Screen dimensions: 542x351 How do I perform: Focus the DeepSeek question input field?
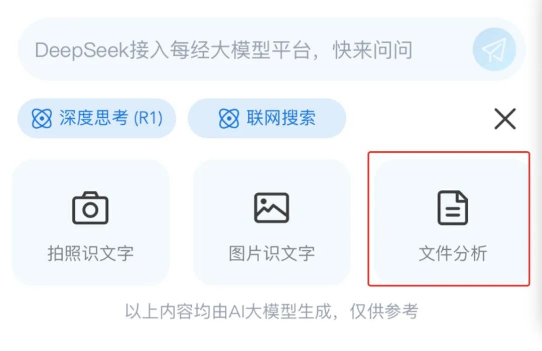[x=242, y=50]
